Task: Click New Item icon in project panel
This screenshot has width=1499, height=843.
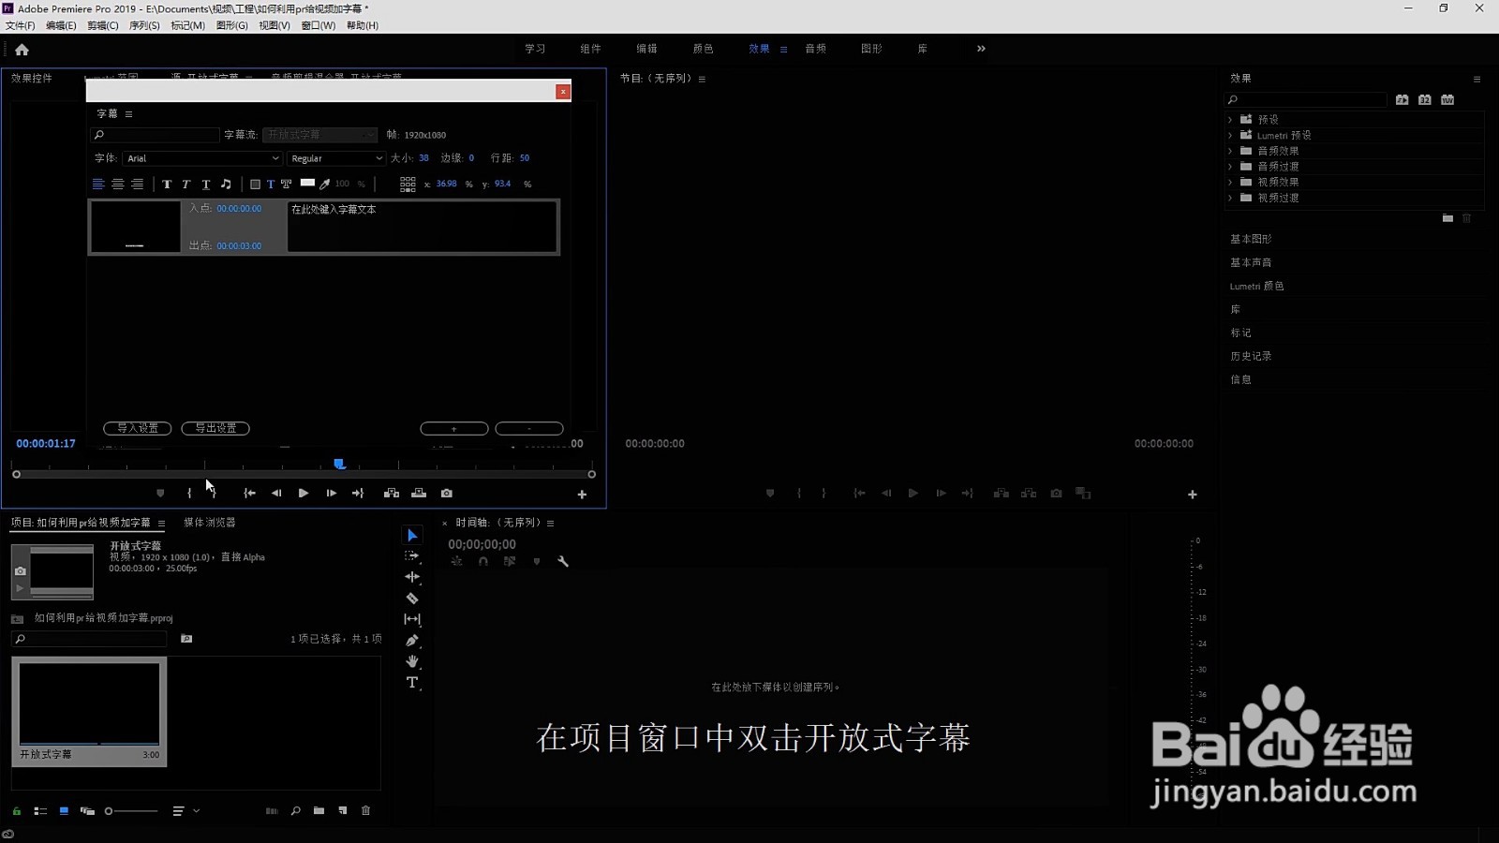Action: click(x=343, y=811)
